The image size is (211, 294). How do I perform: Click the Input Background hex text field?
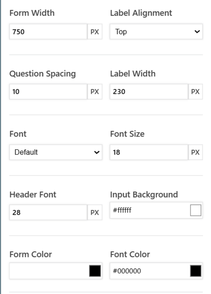(149, 210)
